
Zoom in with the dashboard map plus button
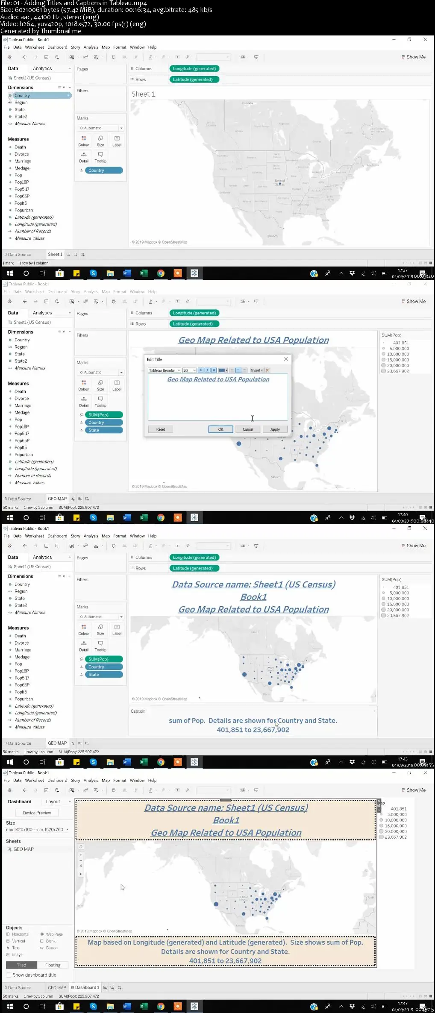tap(81, 855)
